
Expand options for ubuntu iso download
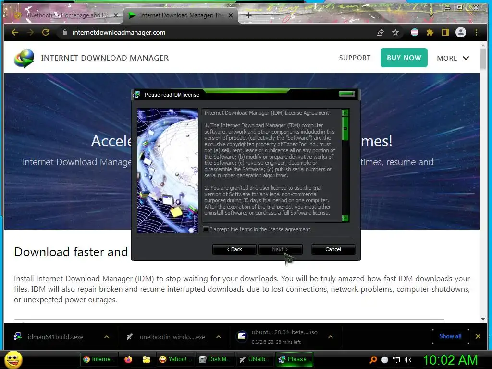coord(331,337)
